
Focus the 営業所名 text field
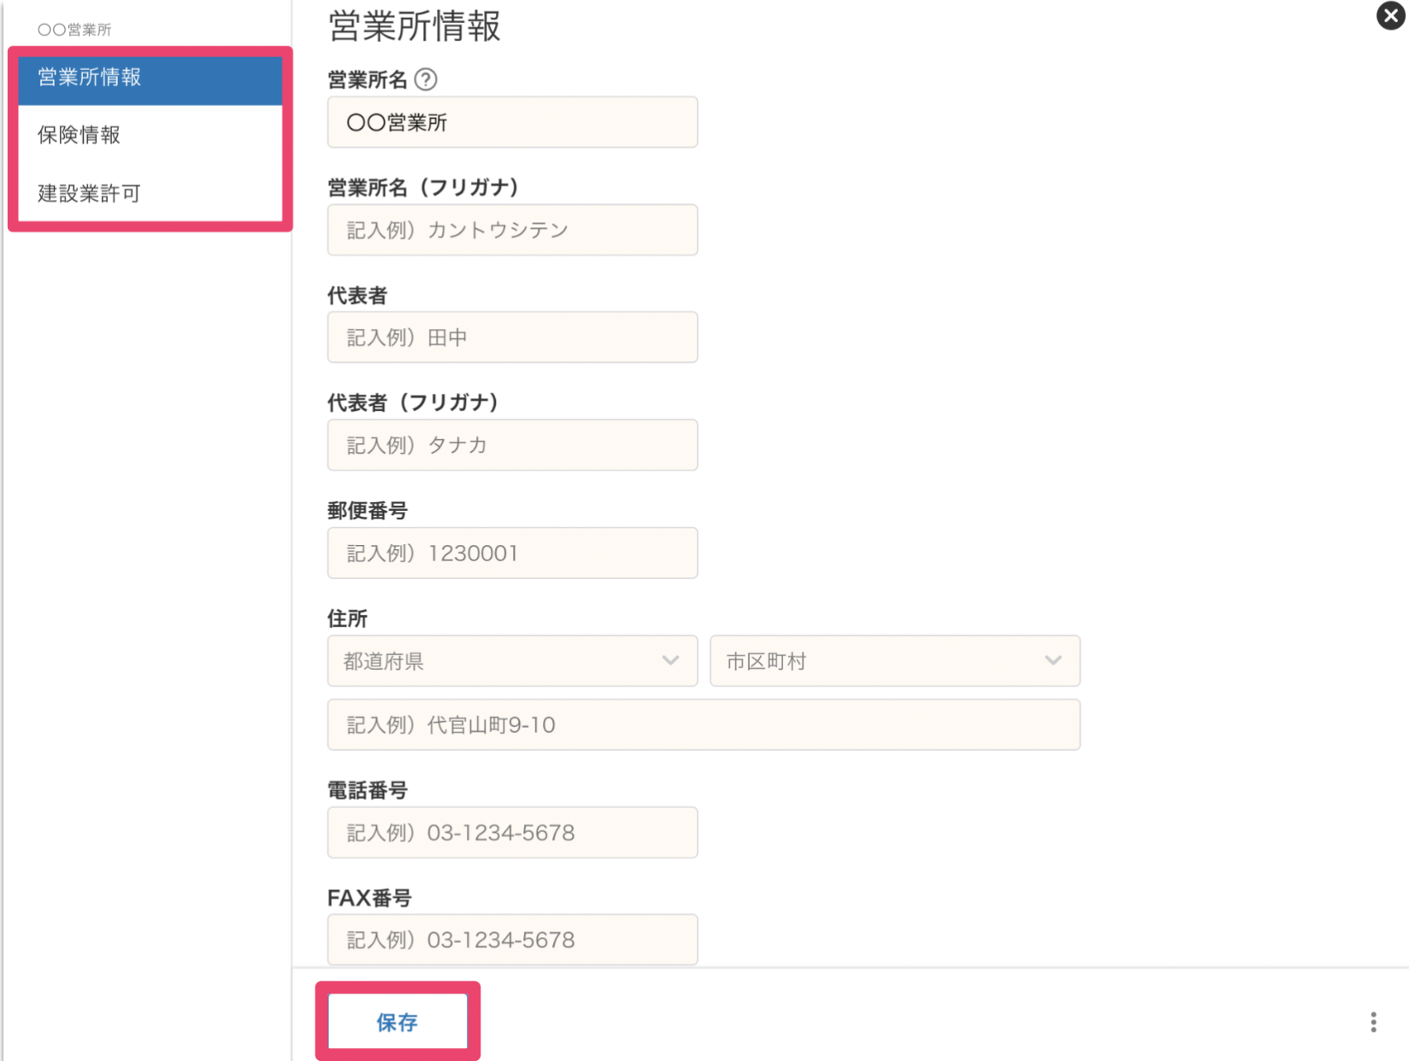pyautogui.click(x=511, y=122)
